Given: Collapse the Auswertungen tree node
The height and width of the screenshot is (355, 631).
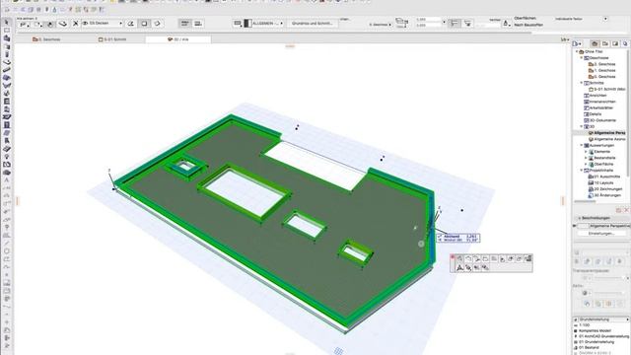Looking at the screenshot, I should 581,145.
